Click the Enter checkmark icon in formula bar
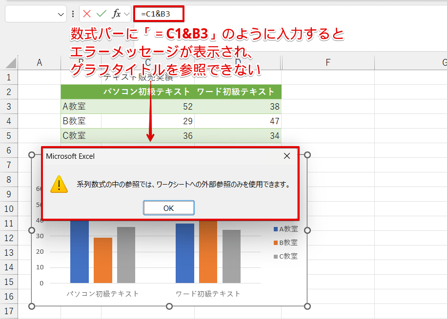Viewport: 447px width, 319px height. (x=102, y=14)
